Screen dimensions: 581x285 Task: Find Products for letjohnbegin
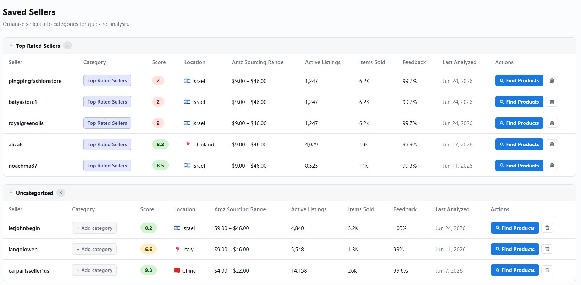point(515,228)
